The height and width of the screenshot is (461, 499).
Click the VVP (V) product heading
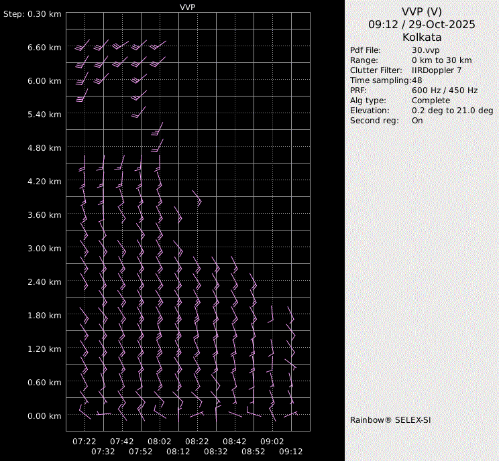(421, 11)
